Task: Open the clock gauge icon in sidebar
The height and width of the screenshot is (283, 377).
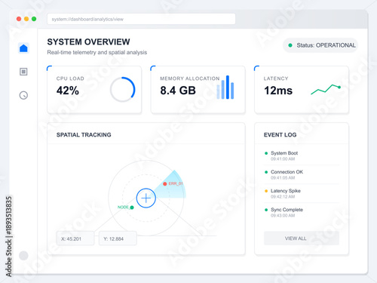Action: (x=23, y=95)
